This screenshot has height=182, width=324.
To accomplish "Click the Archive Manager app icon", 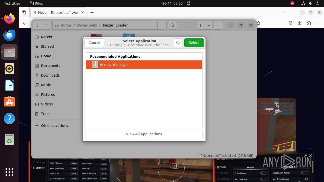I will point(95,65).
